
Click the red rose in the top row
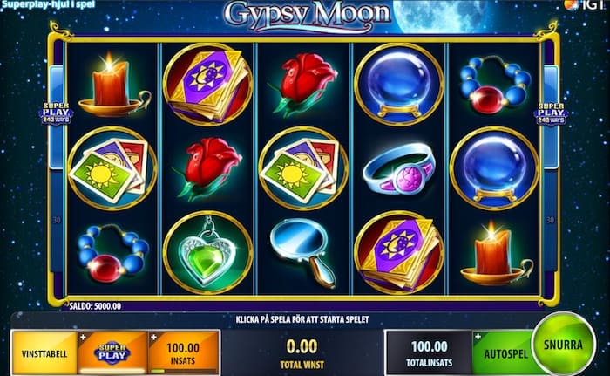[304, 84]
